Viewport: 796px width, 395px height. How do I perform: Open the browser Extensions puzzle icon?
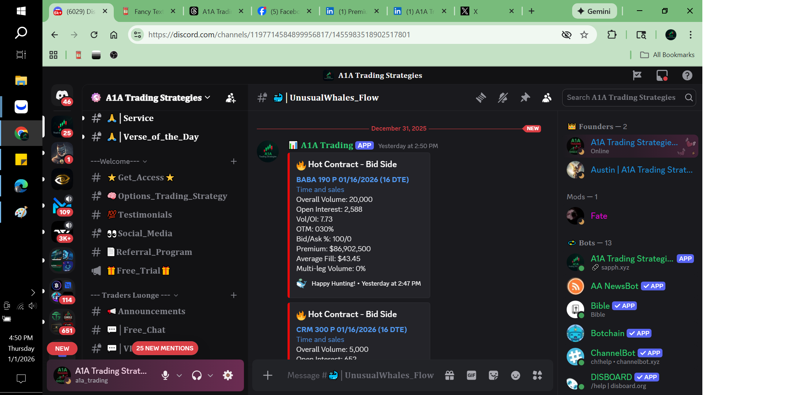pyautogui.click(x=612, y=35)
